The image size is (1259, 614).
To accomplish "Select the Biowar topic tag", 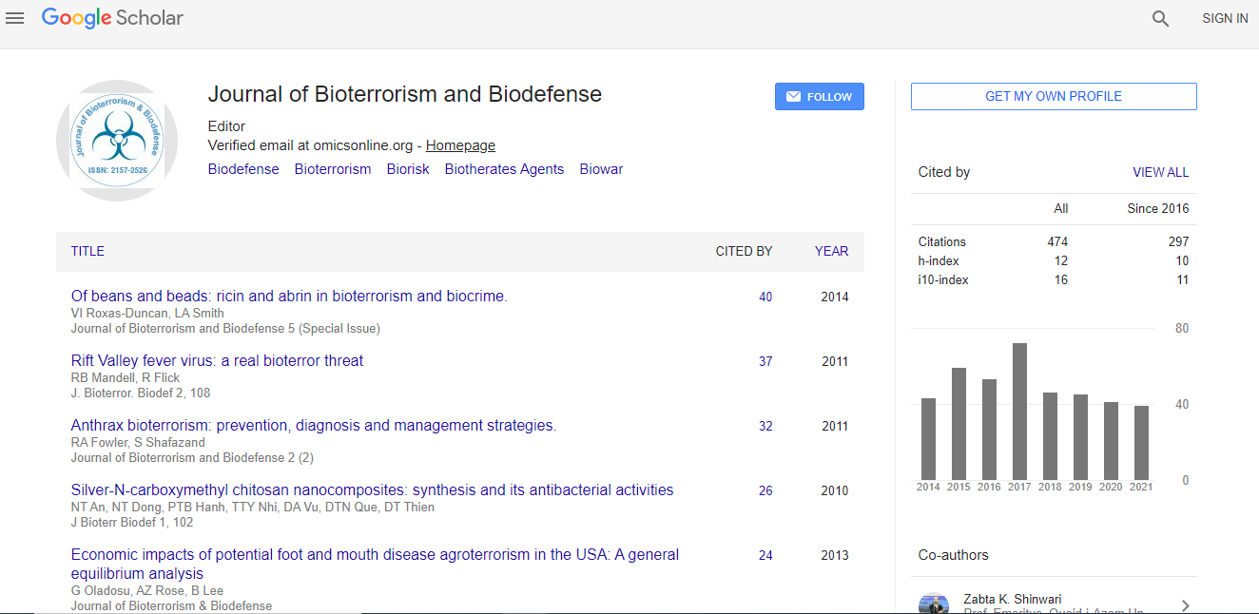I will pos(601,169).
